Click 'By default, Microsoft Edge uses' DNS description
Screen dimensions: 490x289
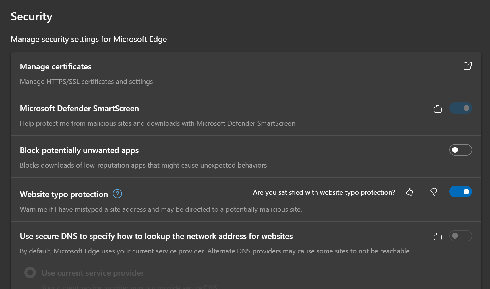pyautogui.click(x=215, y=251)
